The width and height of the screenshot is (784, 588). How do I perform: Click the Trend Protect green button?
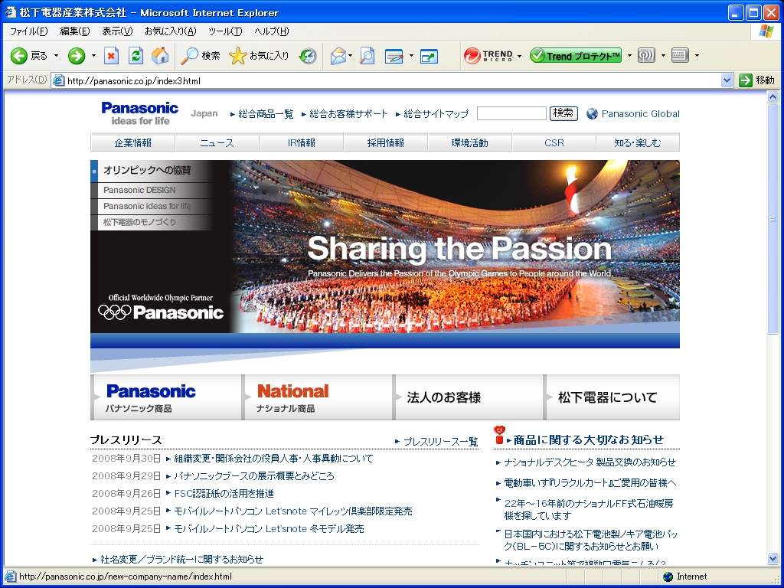(x=576, y=55)
